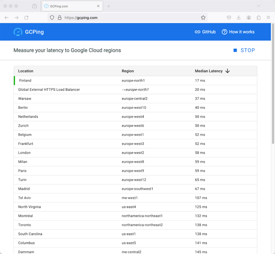Click the 107 ms latency value

click(201, 198)
